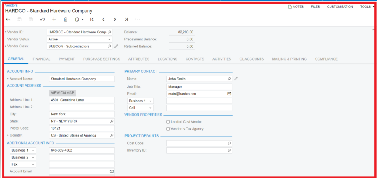This screenshot has width=377, height=178.
Task: Click the back arrow toolbar icon
Action: tap(8, 19)
